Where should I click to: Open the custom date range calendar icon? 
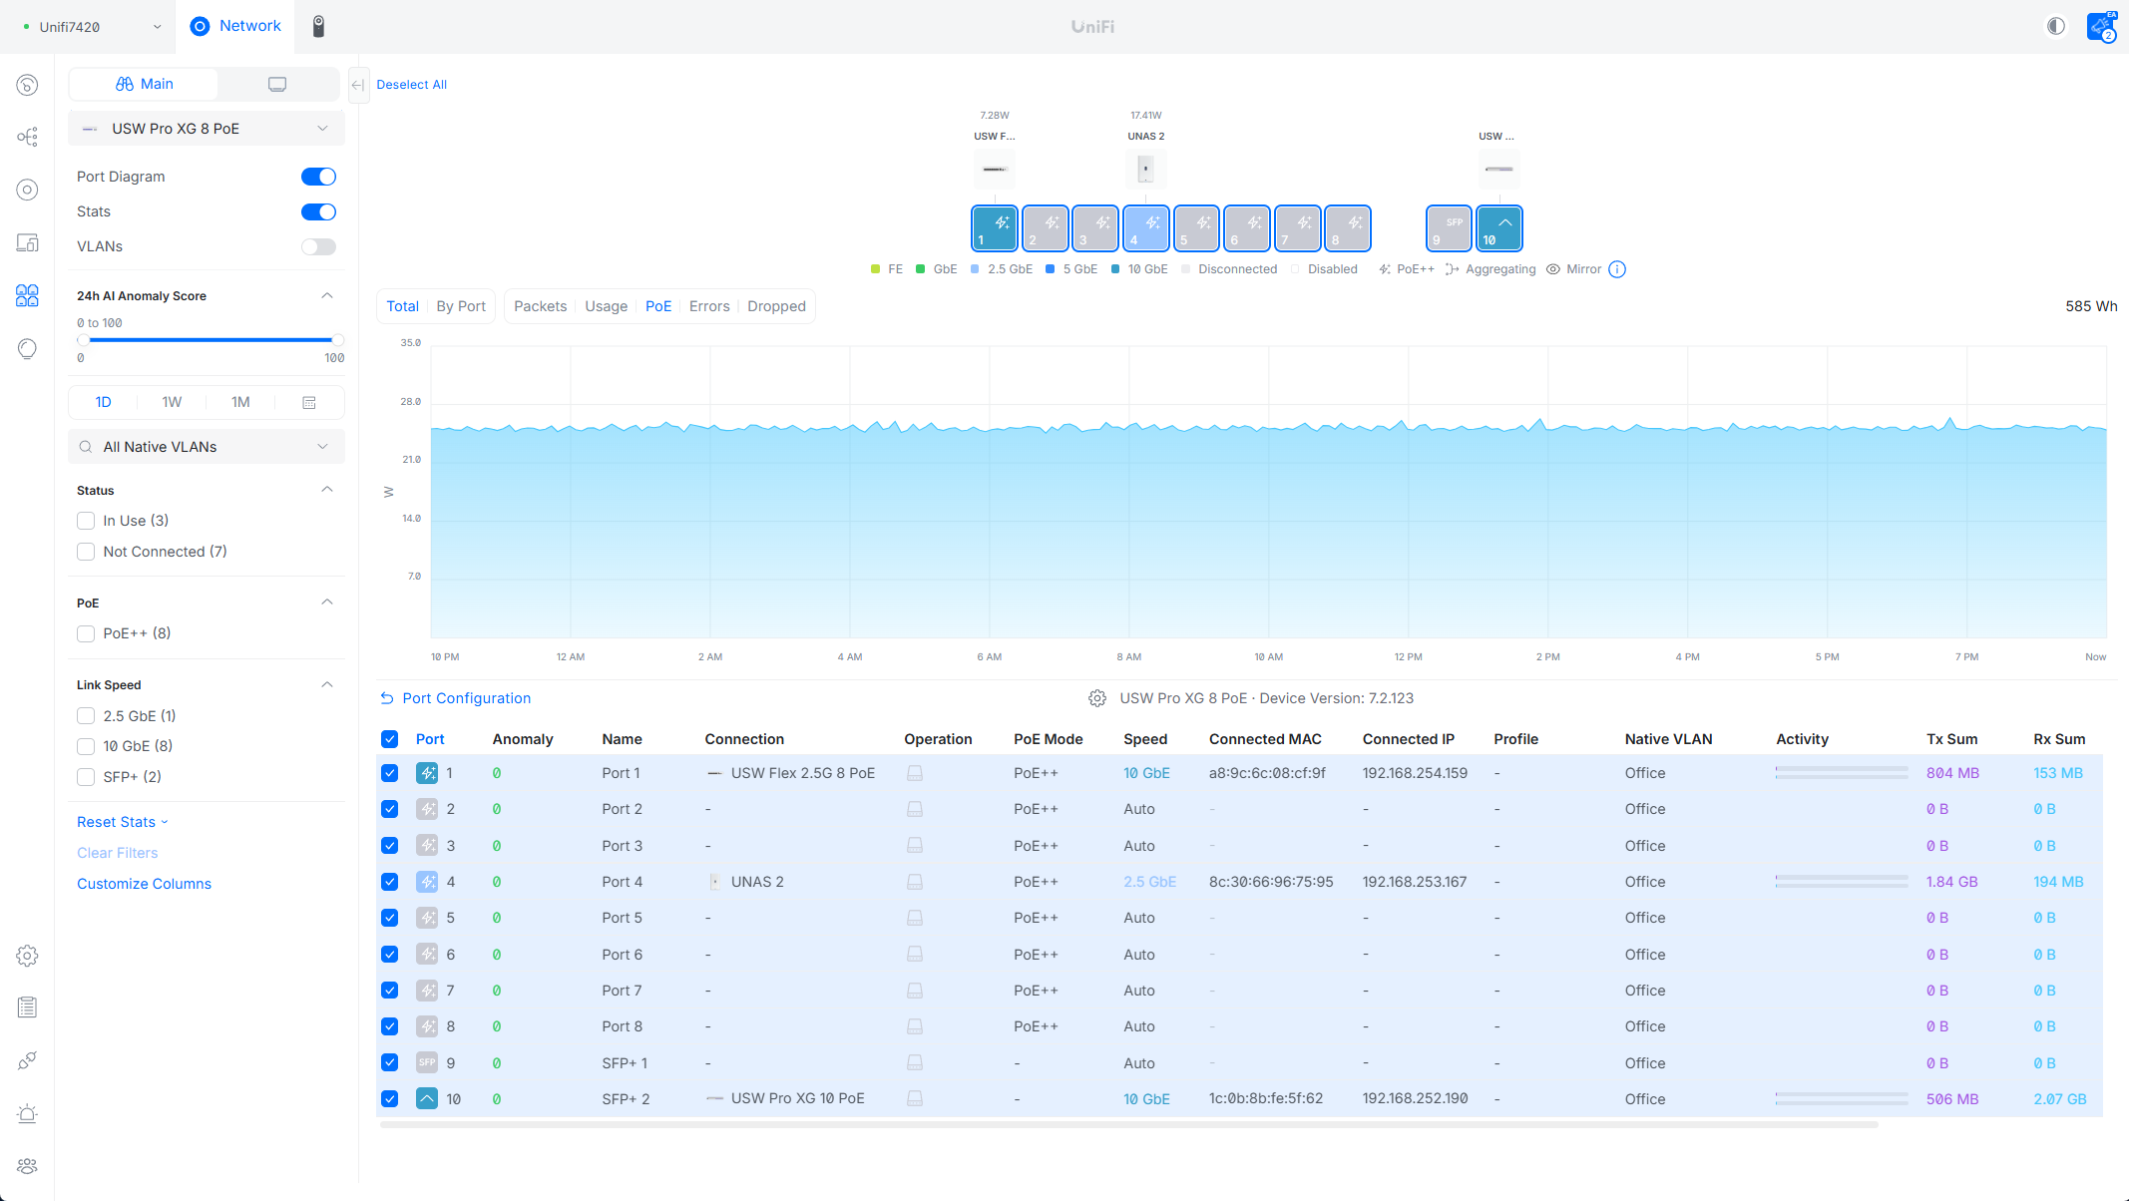coord(309,402)
